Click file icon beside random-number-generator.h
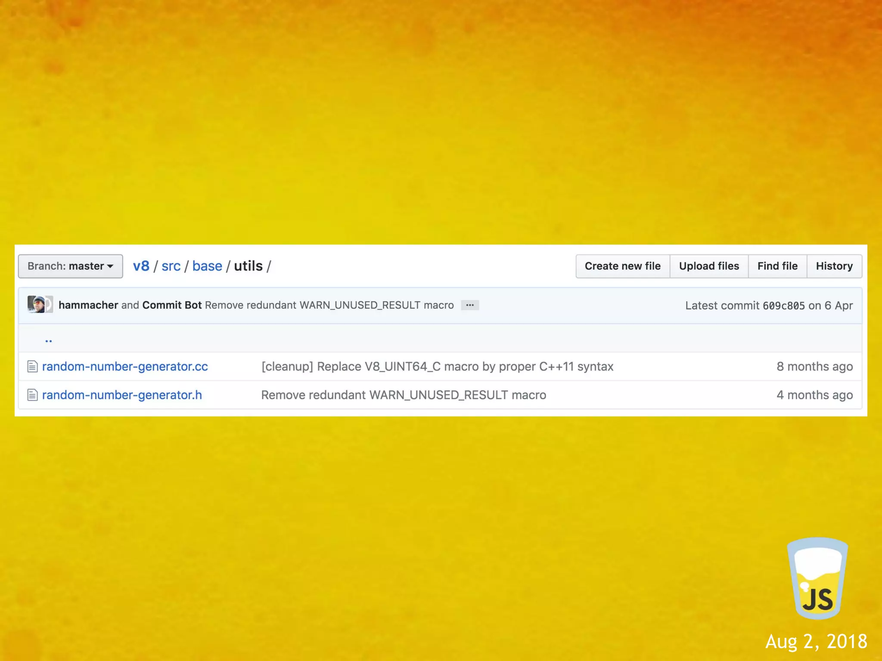This screenshot has width=882, height=661. coord(32,395)
